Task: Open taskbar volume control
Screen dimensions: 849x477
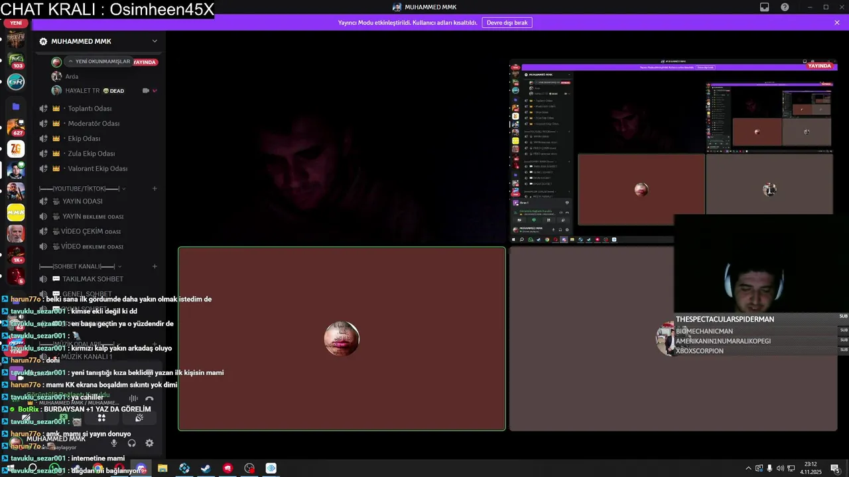Action: click(780, 468)
